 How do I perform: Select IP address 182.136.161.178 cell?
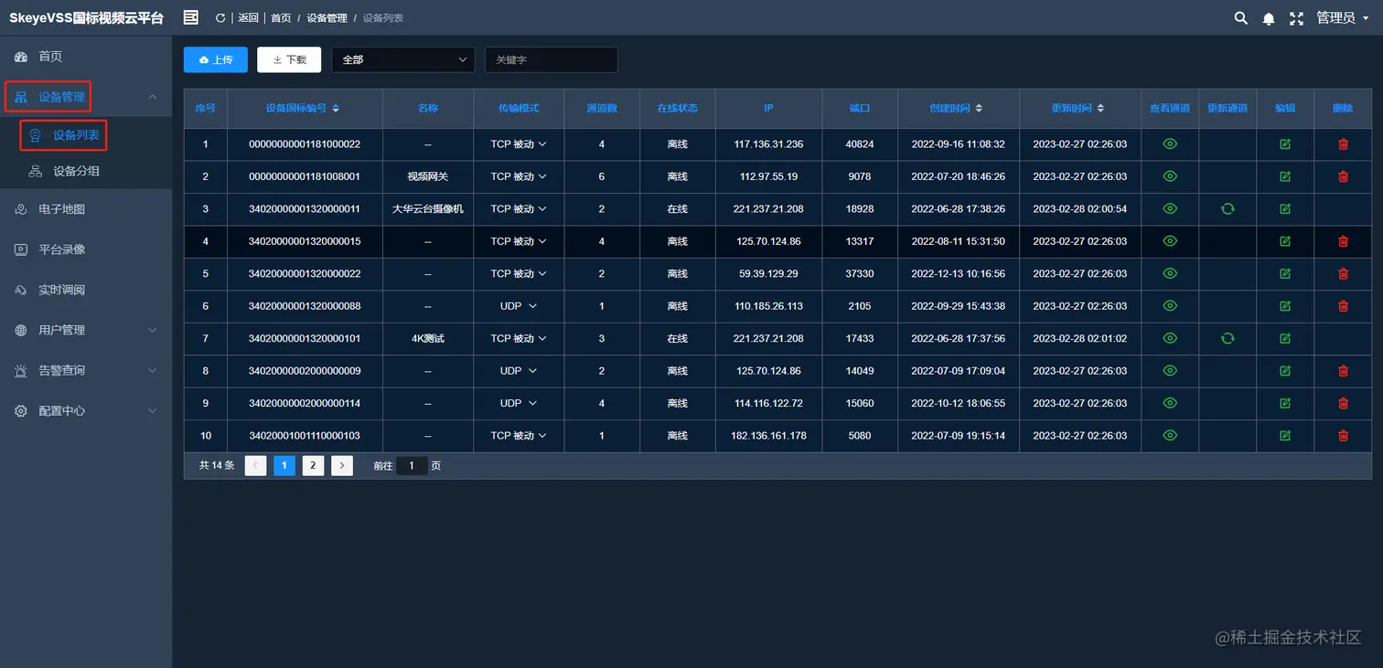[768, 436]
